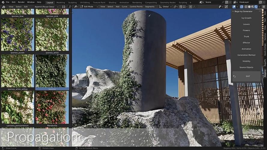This screenshot has width=267, height=150.
Task: Switch to the Shading workspace tab
Action: click(112, 3)
